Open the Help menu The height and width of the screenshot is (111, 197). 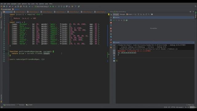click(x=46, y=4)
